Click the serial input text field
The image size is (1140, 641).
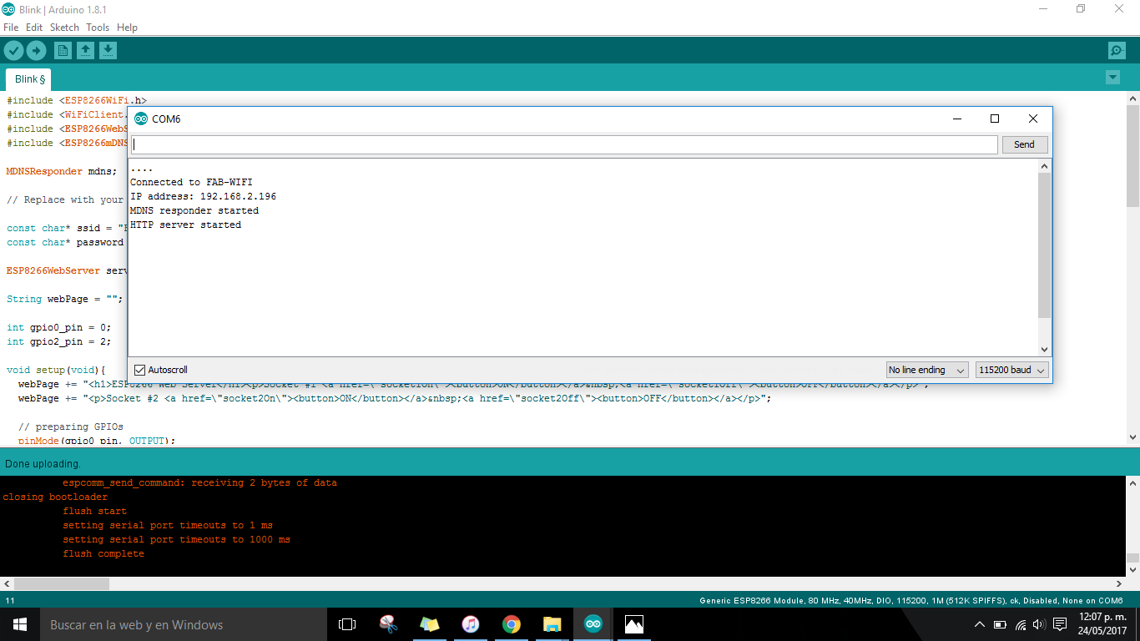click(x=564, y=144)
